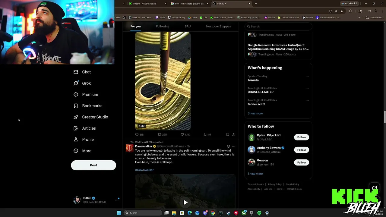The height and width of the screenshot is (217, 386).
Task: Open Spotify from the taskbar
Action: point(259,213)
